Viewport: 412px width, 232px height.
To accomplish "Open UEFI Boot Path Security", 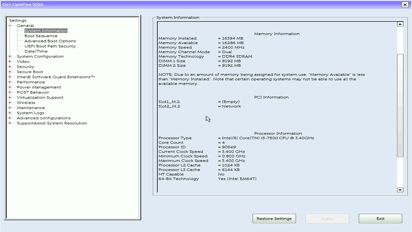I will pos(50,46).
